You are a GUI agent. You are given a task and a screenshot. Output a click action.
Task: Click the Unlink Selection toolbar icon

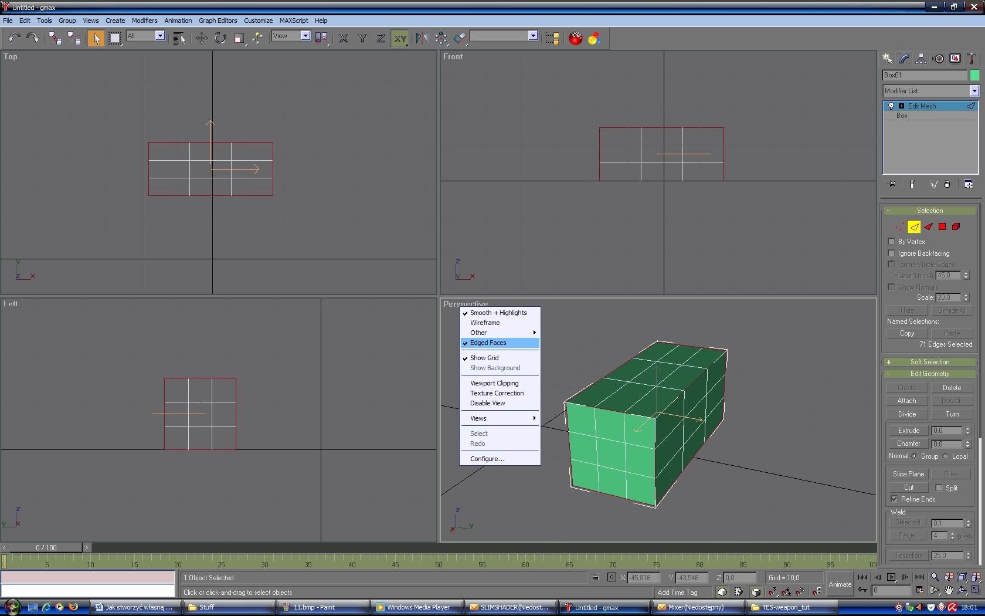click(x=74, y=38)
